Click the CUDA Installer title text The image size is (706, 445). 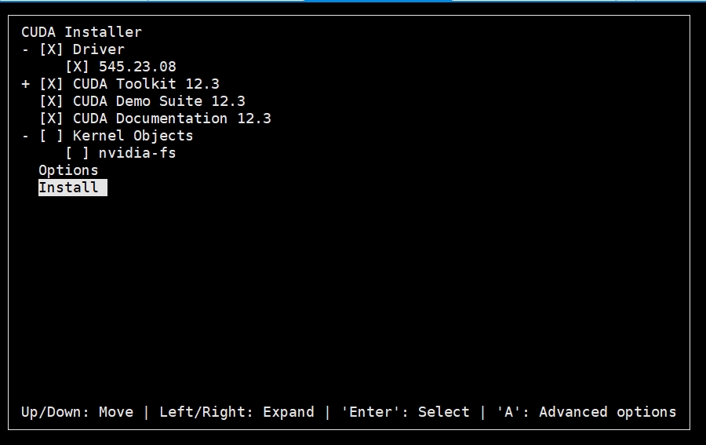pyautogui.click(x=81, y=32)
